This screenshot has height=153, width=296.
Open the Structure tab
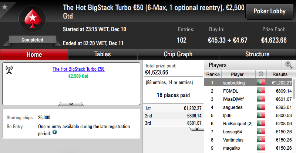[257, 54]
